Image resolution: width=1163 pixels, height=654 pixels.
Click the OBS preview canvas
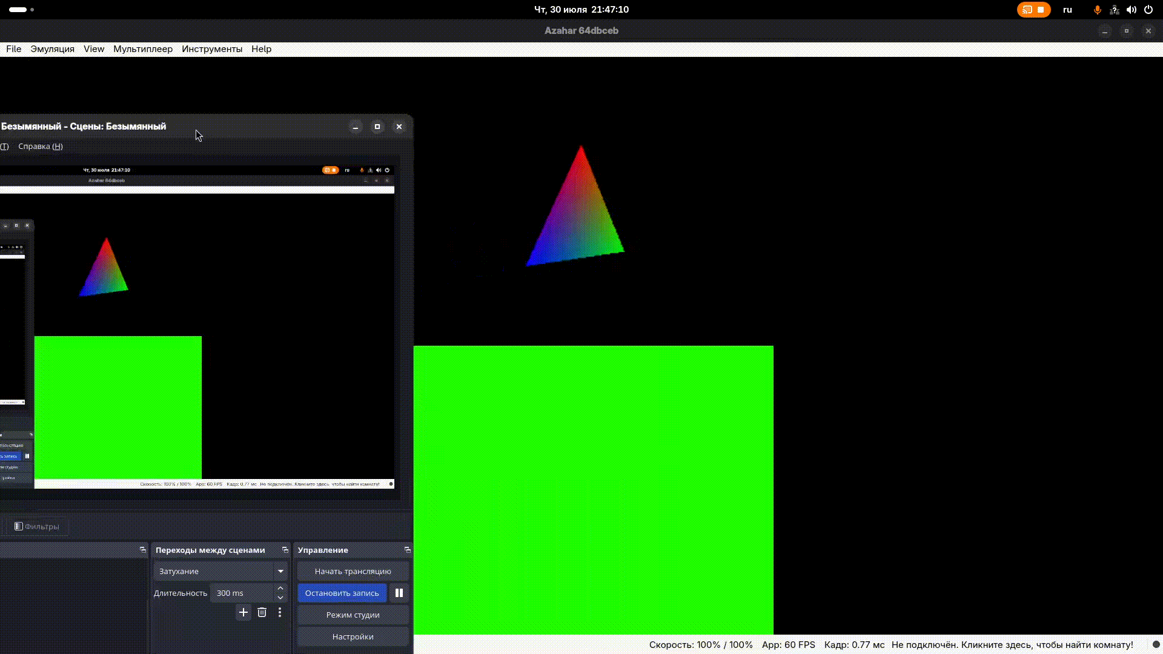coord(197,327)
